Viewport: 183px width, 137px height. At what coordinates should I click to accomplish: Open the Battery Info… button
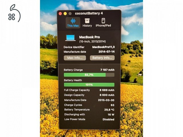[x=102, y=58]
